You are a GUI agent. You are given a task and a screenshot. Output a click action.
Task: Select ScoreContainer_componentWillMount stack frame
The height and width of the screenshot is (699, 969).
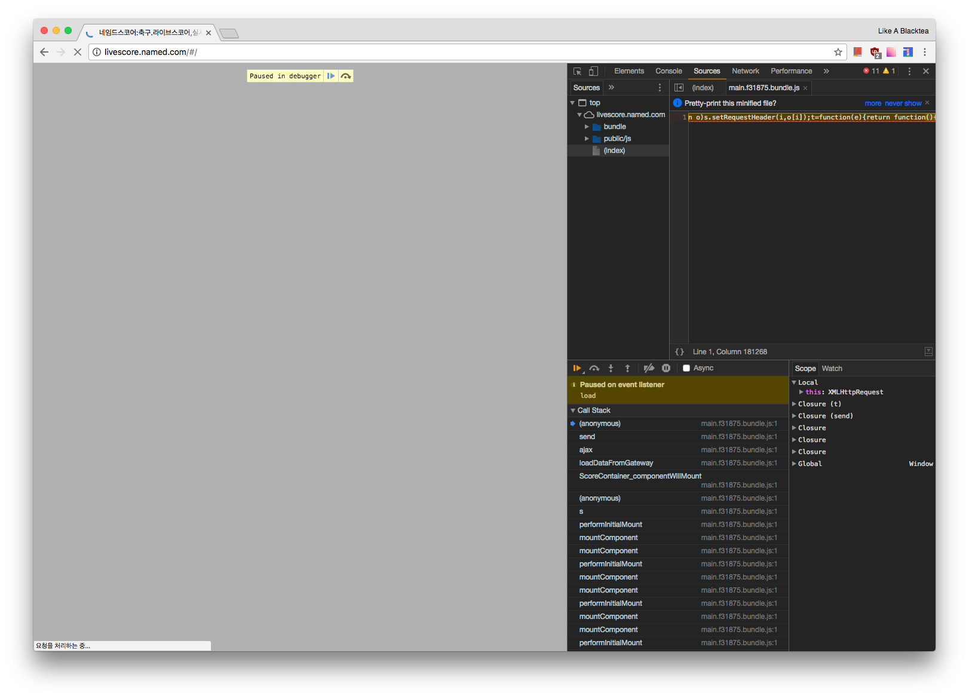[x=677, y=480]
